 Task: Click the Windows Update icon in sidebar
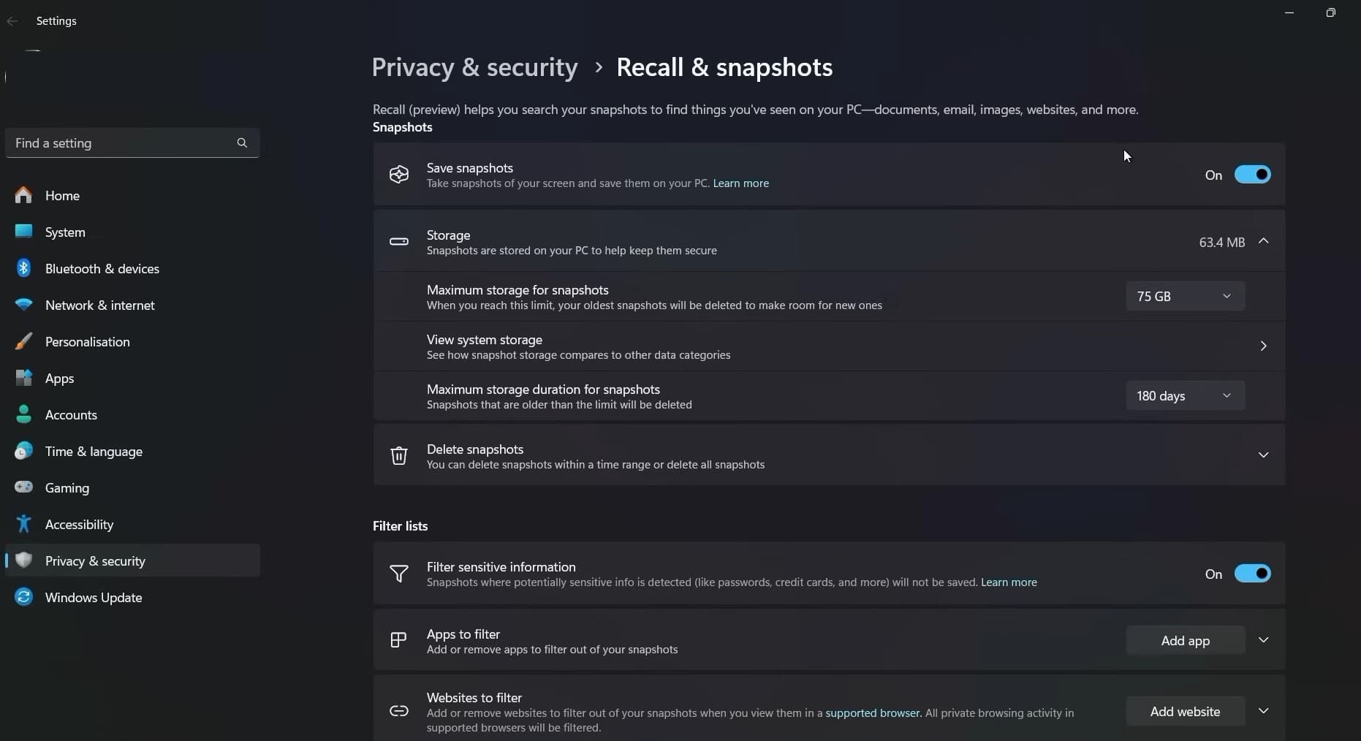[23, 597]
